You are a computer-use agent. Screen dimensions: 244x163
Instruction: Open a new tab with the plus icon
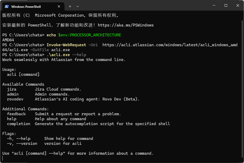70,6
